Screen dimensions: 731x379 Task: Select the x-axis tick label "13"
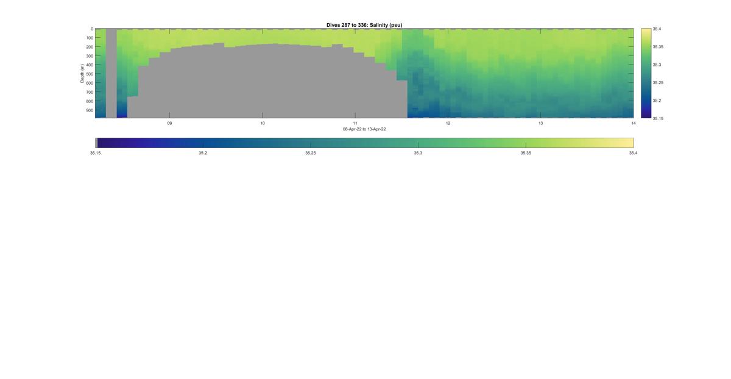[540, 123]
